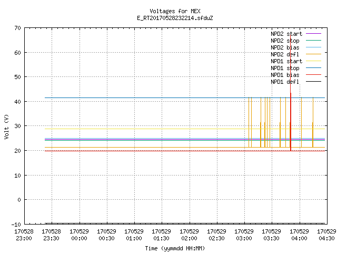Click the y-axis label 'Volt (V)'
The height and width of the screenshot is (253, 337).
tap(6, 126)
